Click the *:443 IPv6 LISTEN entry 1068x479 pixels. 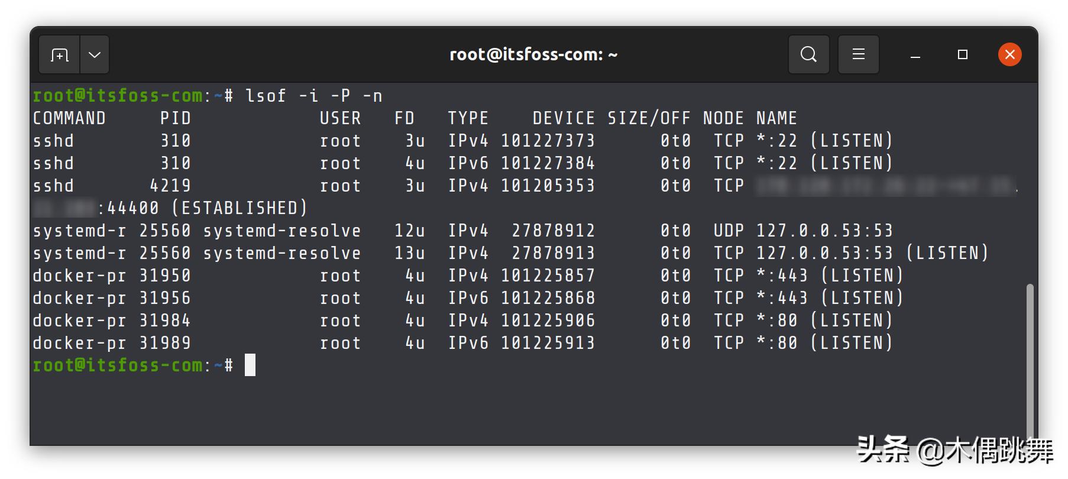tap(830, 298)
